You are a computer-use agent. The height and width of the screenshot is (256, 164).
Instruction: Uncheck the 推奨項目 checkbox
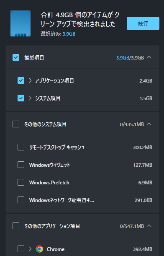16,57
